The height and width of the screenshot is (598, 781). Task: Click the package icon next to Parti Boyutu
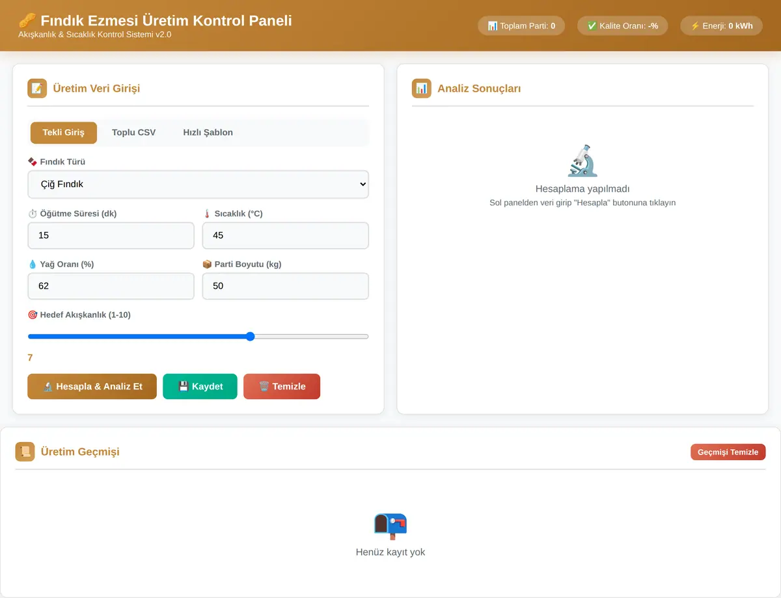(x=207, y=265)
